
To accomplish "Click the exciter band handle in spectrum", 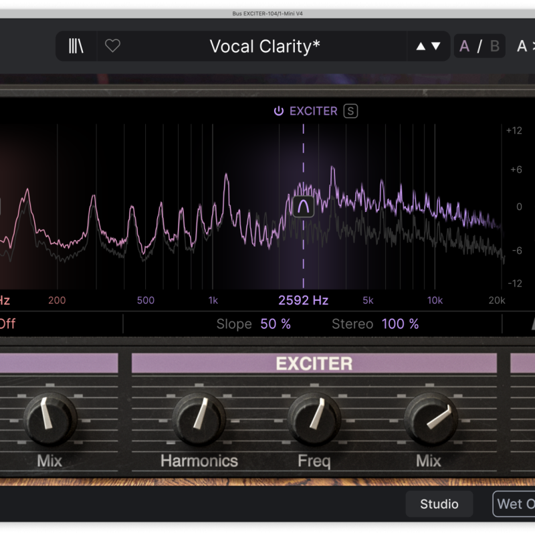I will click(x=304, y=207).
